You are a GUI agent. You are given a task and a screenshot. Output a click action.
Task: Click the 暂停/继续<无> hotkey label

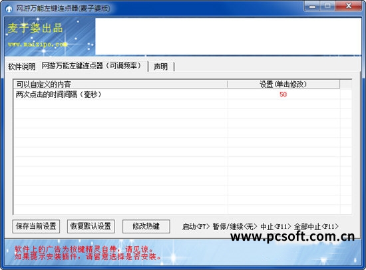[235, 227]
